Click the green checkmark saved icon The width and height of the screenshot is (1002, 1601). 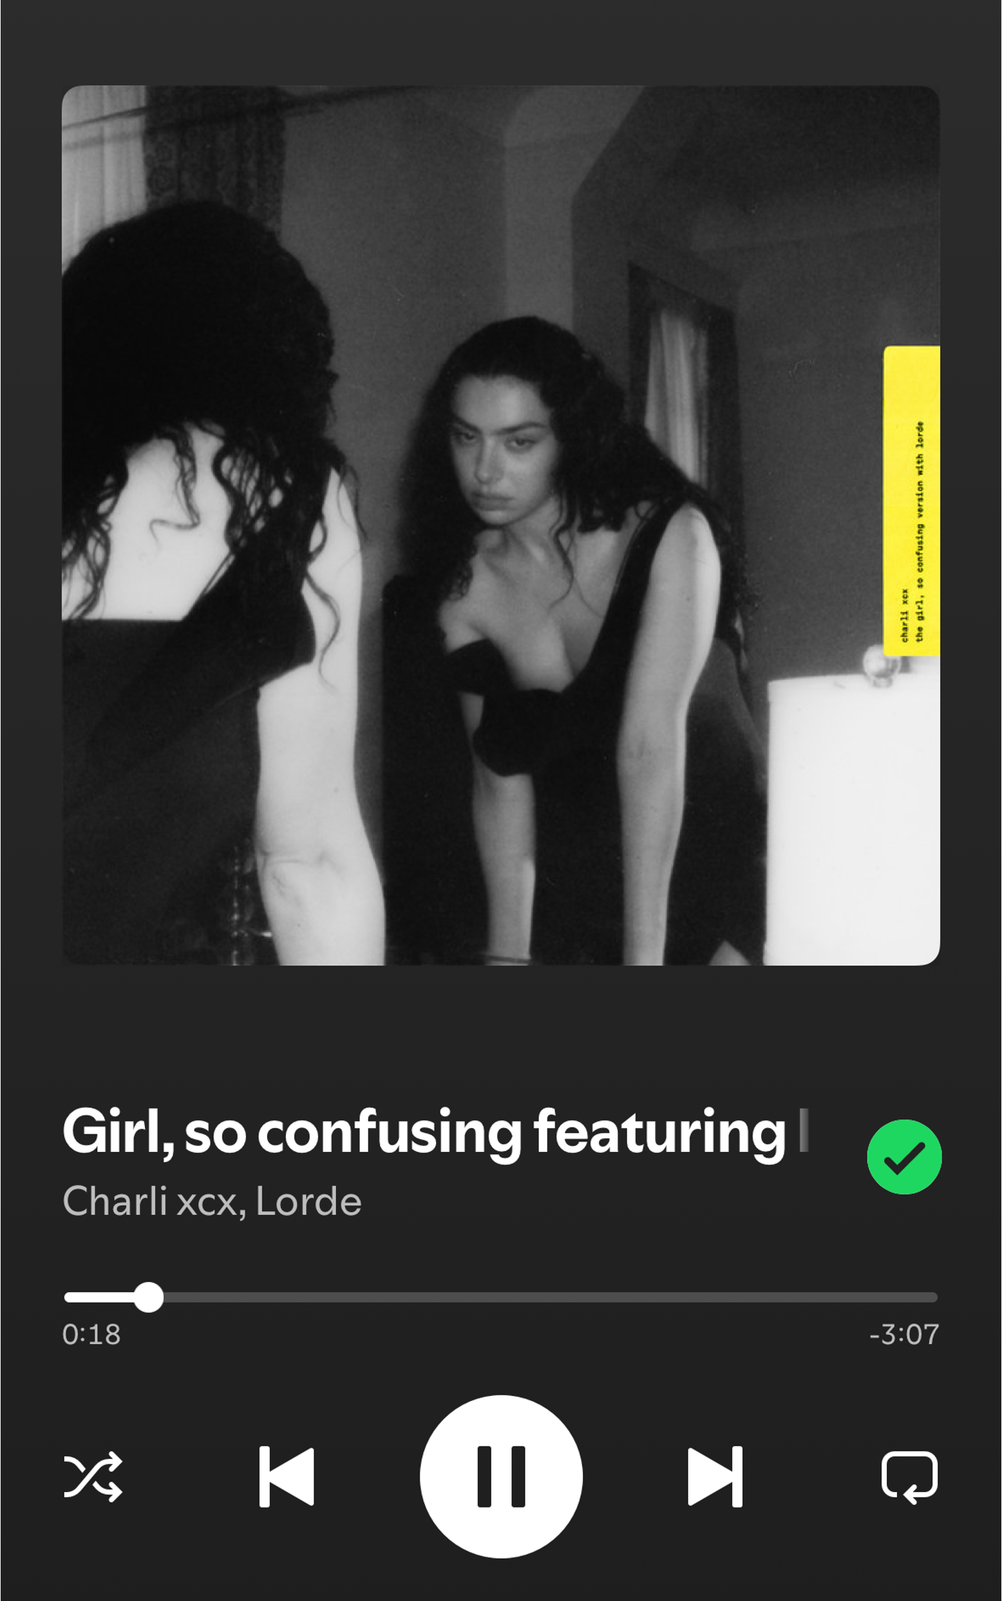tap(904, 1157)
